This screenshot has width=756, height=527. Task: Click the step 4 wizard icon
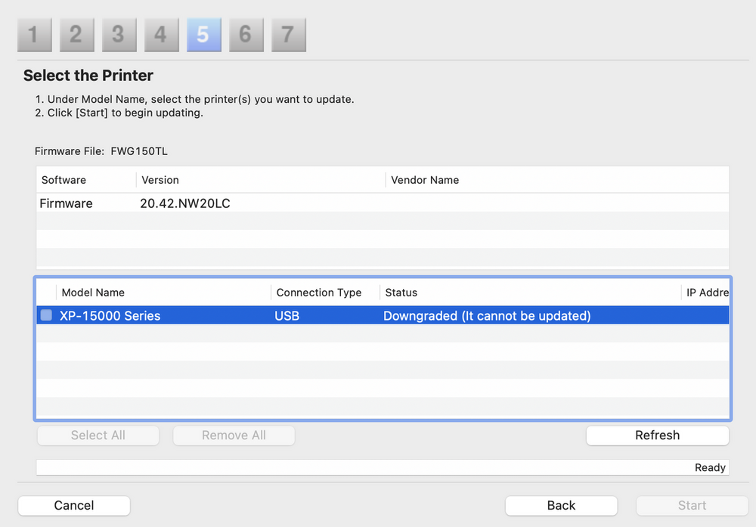pos(160,35)
